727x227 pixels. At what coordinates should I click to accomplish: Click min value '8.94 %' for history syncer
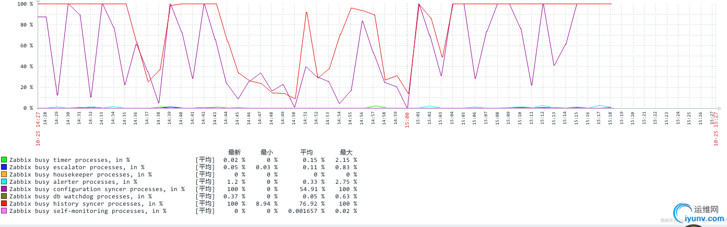[x=266, y=204]
